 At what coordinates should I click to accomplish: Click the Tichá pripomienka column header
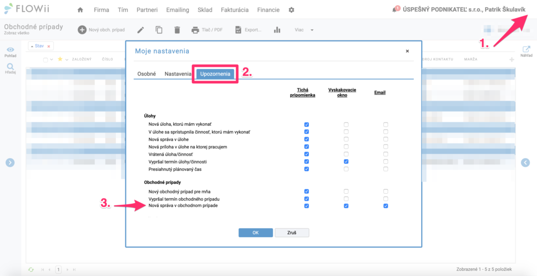click(x=303, y=92)
